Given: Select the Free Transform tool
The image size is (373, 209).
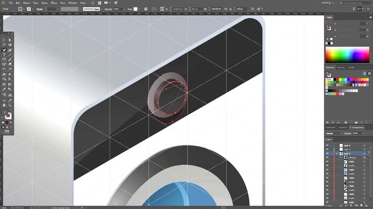Looking at the screenshot, I should tap(10, 74).
